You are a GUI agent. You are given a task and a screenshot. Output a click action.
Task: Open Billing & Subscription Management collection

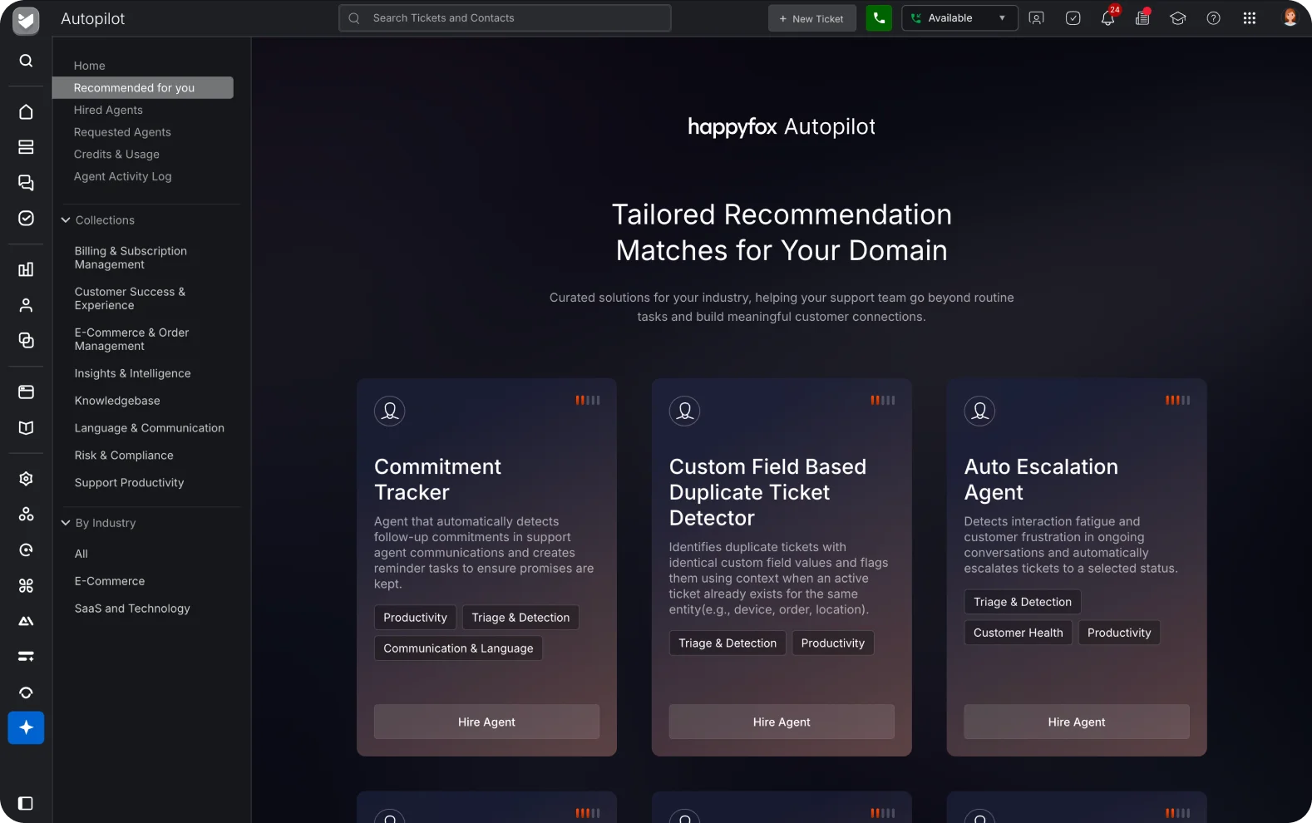[131, 258]
